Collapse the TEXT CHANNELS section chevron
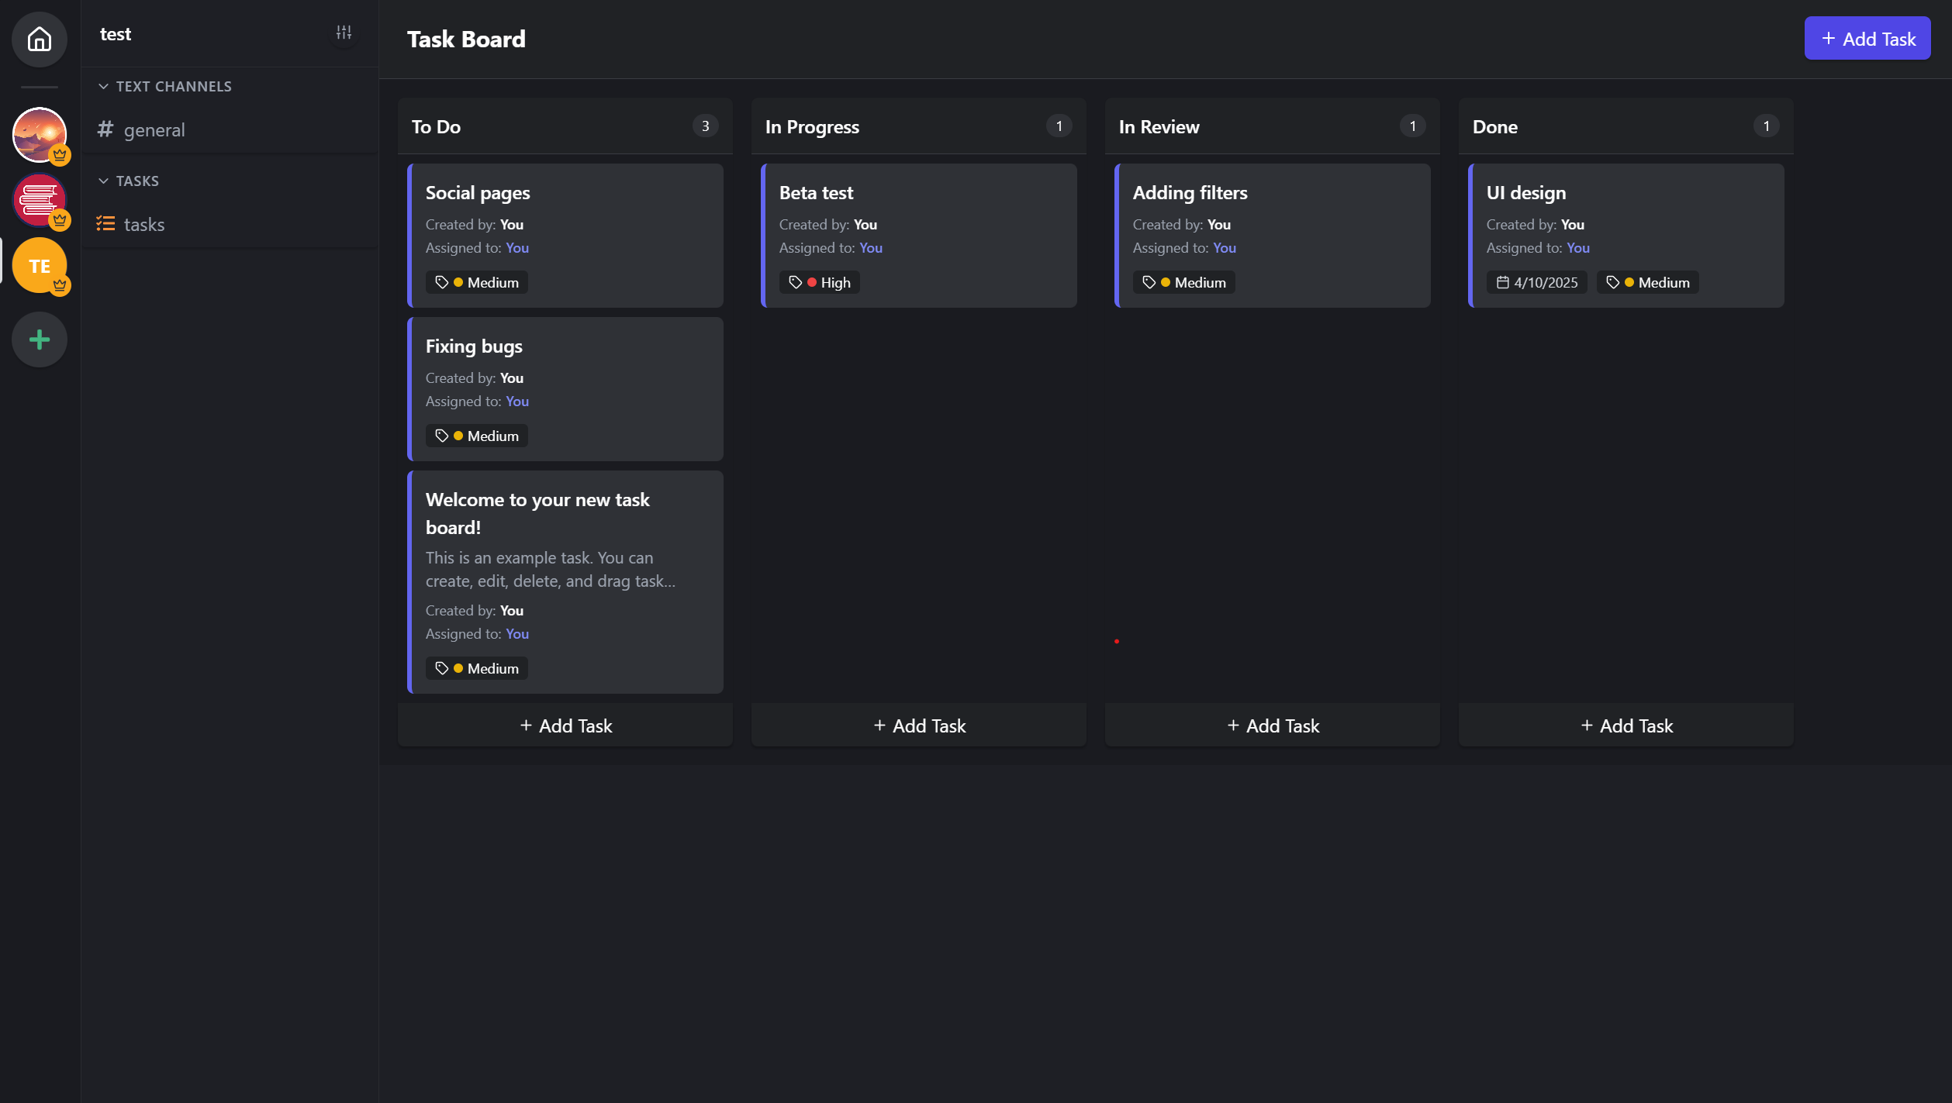Image resolution: width=1952 pixels, height=1103 pixels. (103, 86)
